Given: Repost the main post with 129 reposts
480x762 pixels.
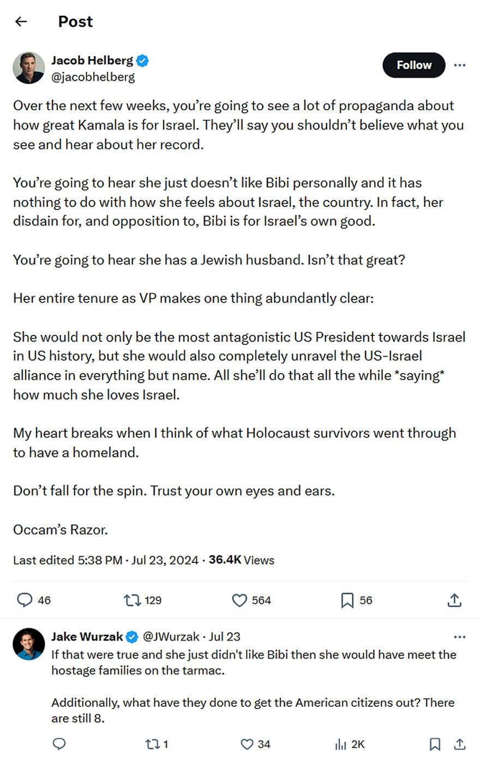Looking at the screenshot, I should coord(133,600).
